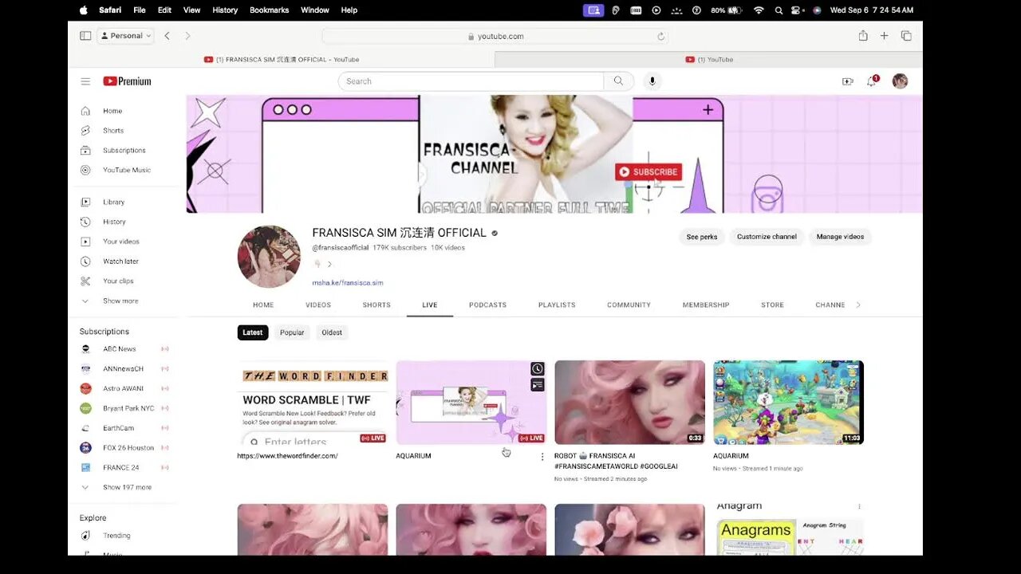Switch to the HOME channel tab
The width and height of the screenshot is (1021, 574).
[263, 305]
